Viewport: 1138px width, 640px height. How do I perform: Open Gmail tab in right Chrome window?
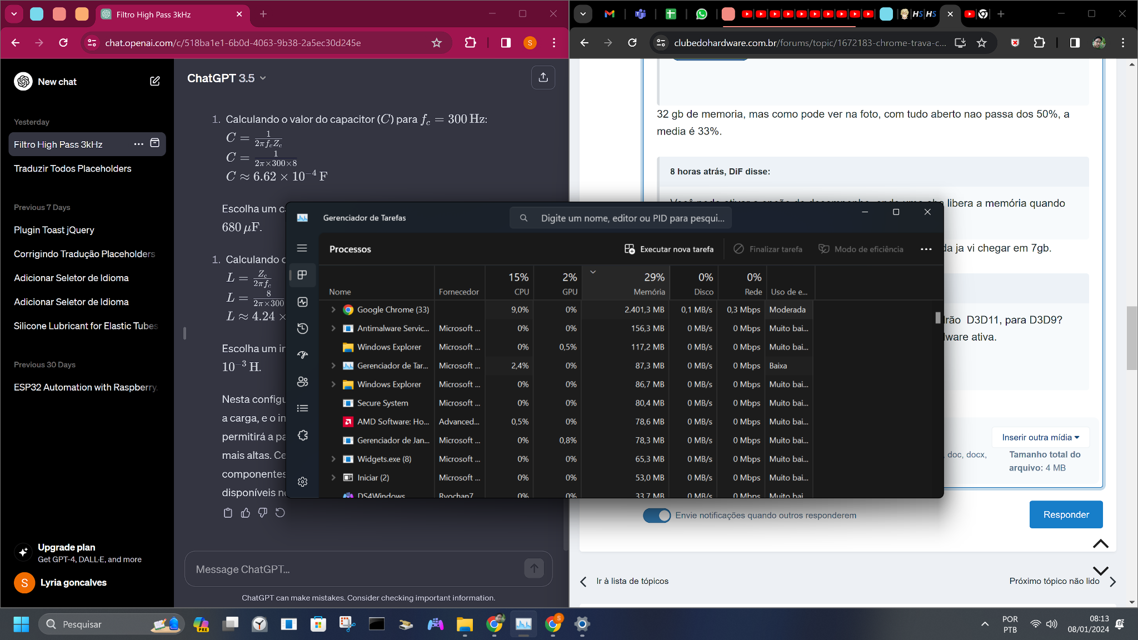(x=610, y=14)
